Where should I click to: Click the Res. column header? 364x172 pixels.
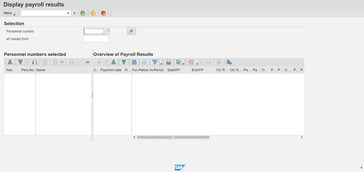point(10,70)
